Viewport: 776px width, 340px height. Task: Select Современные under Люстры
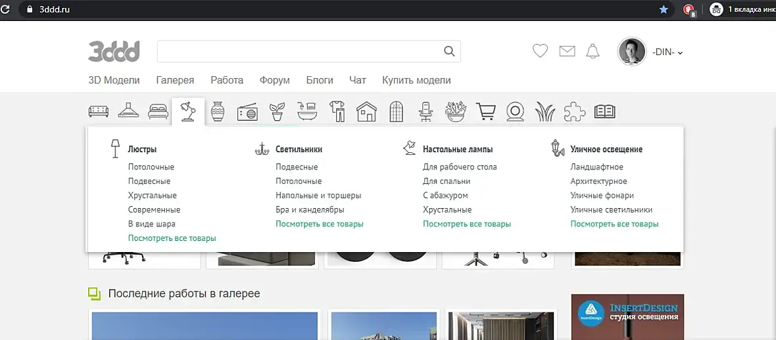(154, 210)
